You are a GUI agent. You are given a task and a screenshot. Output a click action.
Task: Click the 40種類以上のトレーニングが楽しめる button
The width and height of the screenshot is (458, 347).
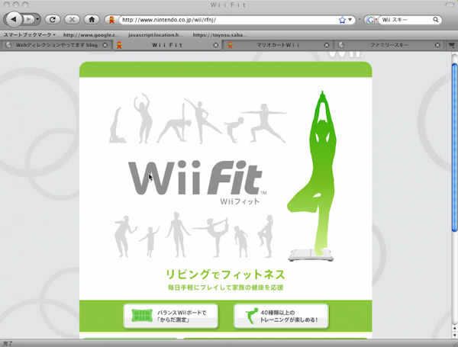coord(281,316)
